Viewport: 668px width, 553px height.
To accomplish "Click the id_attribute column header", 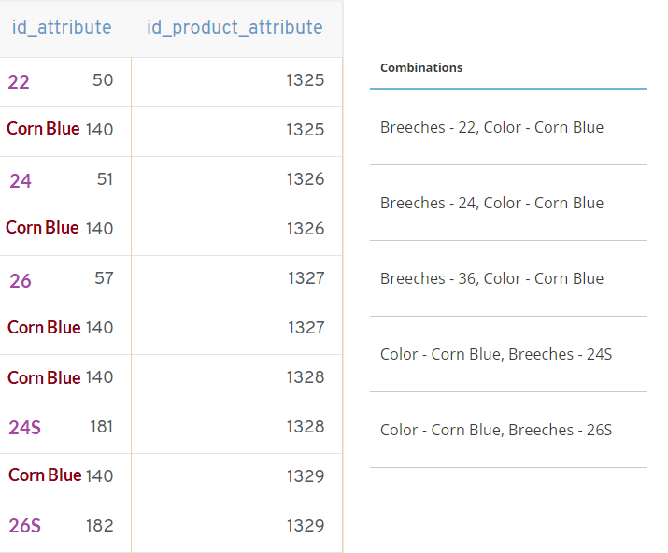I will point(62,27).
